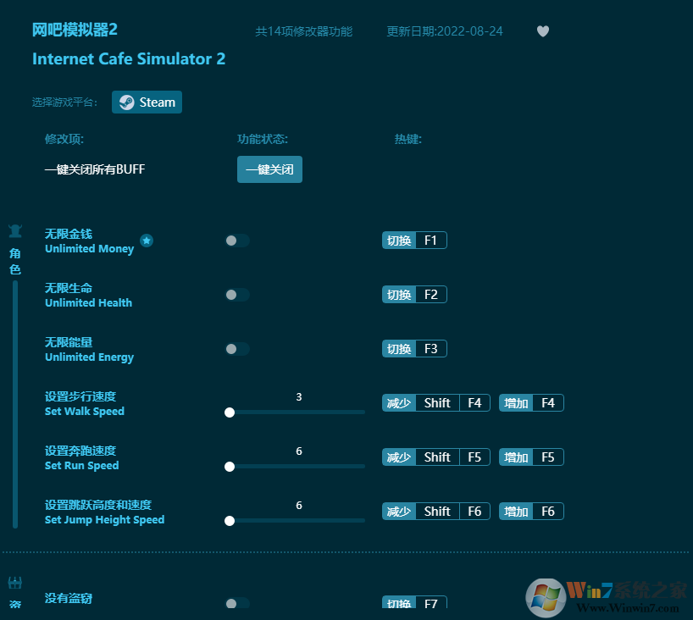Click the star badge beside Unlimited Money
The image size is (693, 620).
pos(147,241)
